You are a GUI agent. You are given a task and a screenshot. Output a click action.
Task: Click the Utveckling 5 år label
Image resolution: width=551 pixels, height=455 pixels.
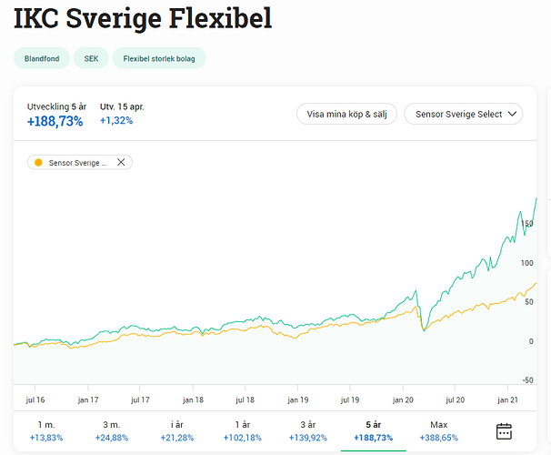56,106
